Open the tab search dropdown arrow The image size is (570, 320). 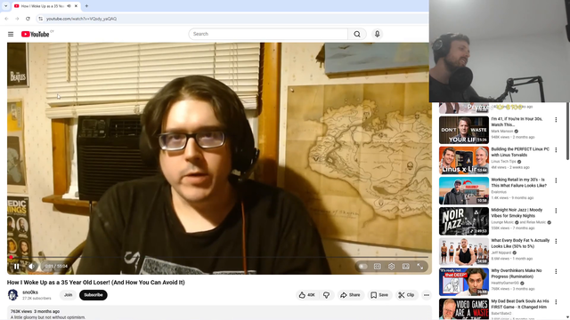(x=6, y=6)
